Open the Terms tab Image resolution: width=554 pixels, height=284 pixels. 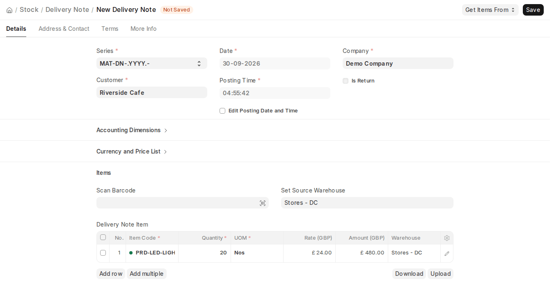tap(110, 29)
